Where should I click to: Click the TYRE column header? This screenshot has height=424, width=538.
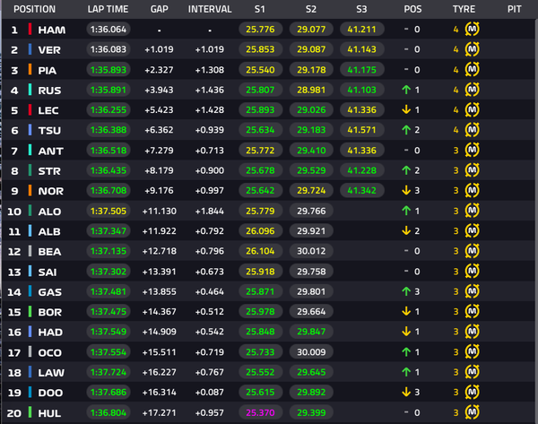pos(464,9)
